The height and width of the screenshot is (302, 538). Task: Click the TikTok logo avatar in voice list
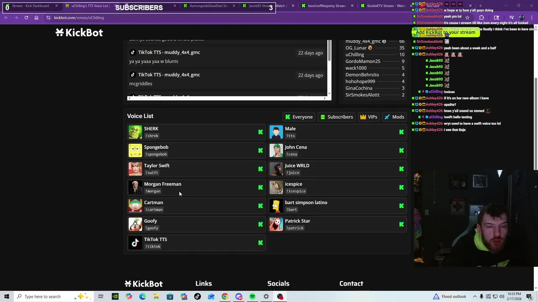(x=135, y=243)
